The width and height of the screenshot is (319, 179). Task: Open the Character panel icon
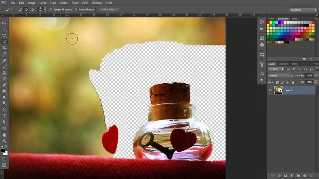pyautogui.click(x=262, y=74)
